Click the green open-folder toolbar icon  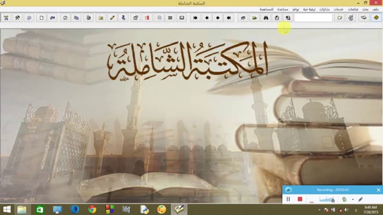coord(254,18)
